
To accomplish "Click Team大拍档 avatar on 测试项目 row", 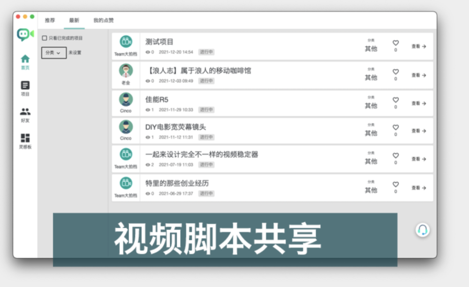I will tap(126, 42).
